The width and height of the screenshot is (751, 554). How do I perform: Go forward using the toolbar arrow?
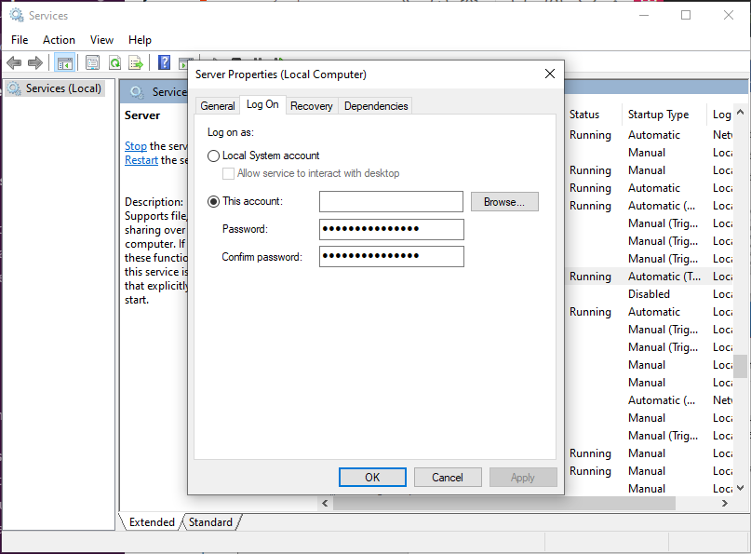pos(35,62)
